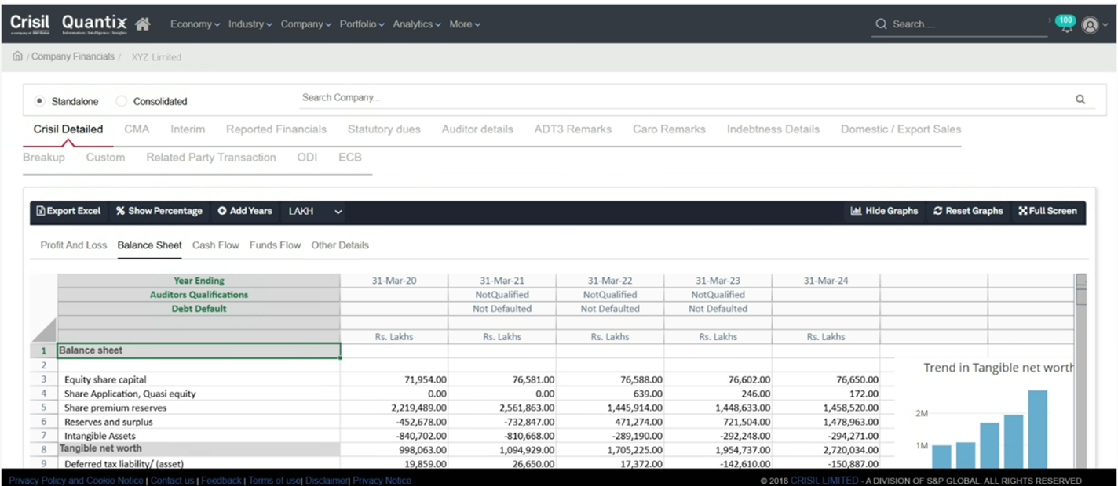Reset Graphs using the refresh icon

click(x=967, y=211)
